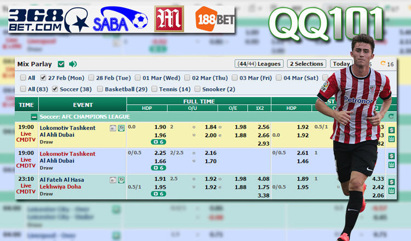This screenshot has height=241, width=411.
Task: Pick the 1.46 first half handicap odds
Action: 302,161
